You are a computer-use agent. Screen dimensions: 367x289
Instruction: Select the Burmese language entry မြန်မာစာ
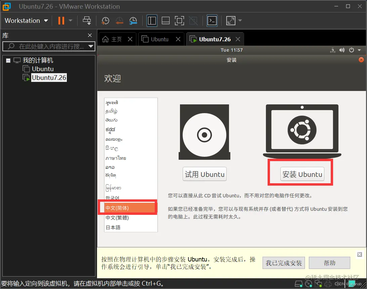pos(113,188)
